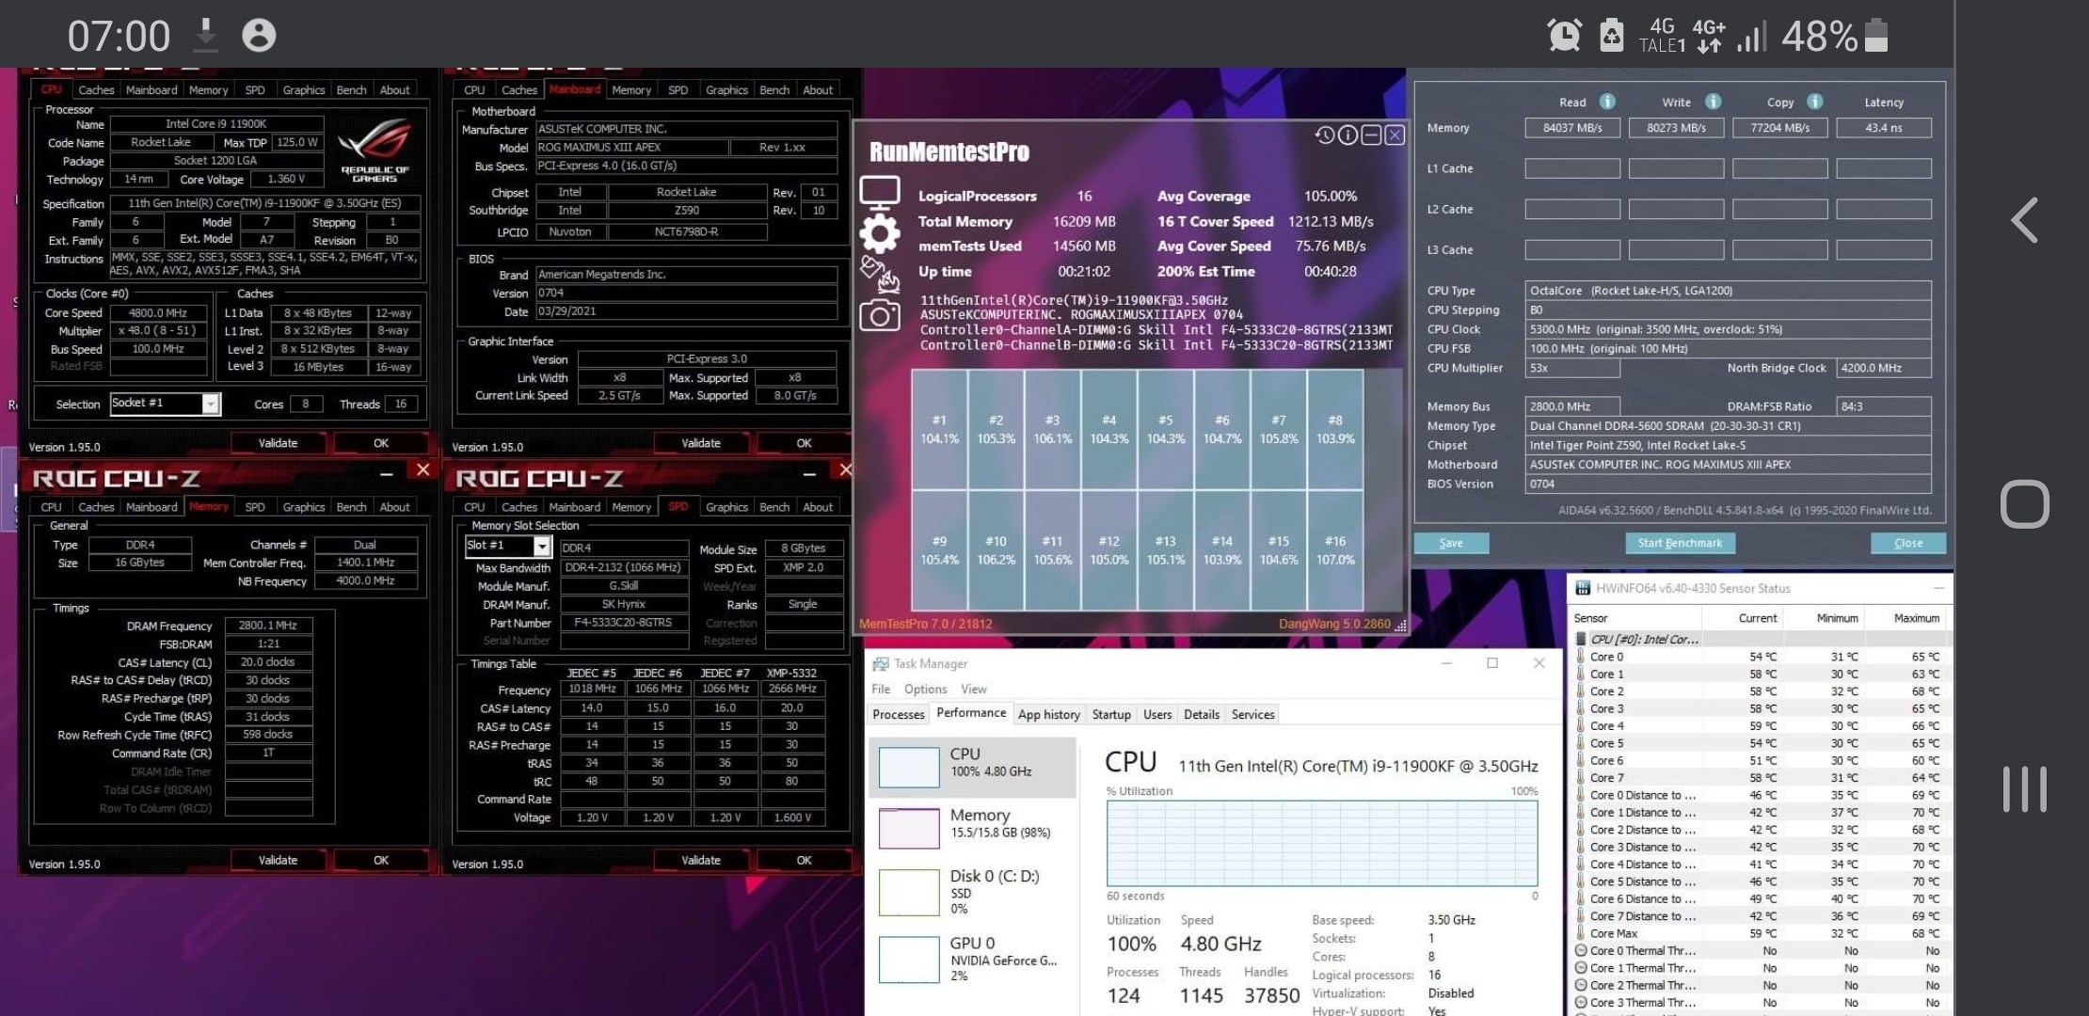Click the Close button in AIDA64 benchmark
The image size is (2089, 1016).
[1907, 543]
